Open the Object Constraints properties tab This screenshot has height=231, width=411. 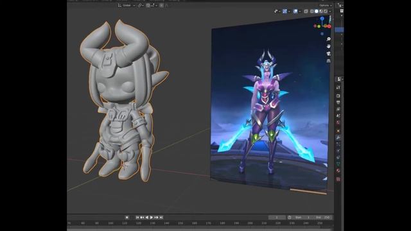[x=338, y=157]
